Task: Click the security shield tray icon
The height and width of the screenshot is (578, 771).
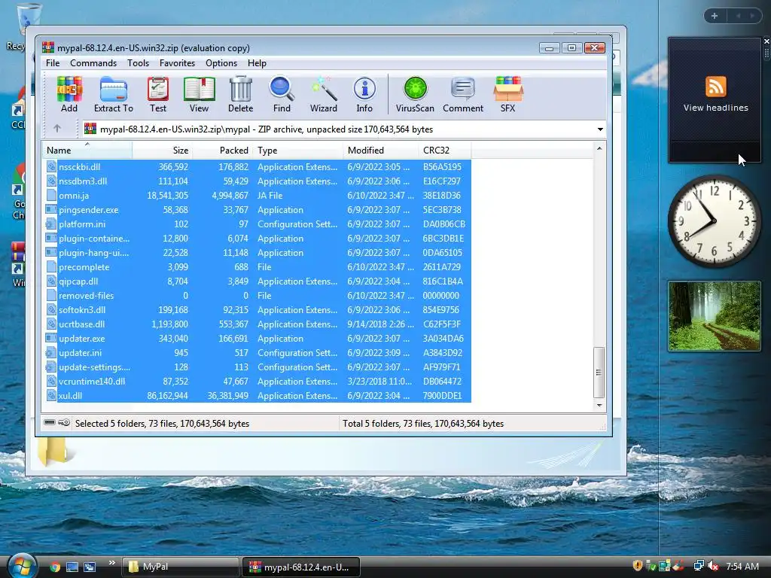Action: click(637, 566)
